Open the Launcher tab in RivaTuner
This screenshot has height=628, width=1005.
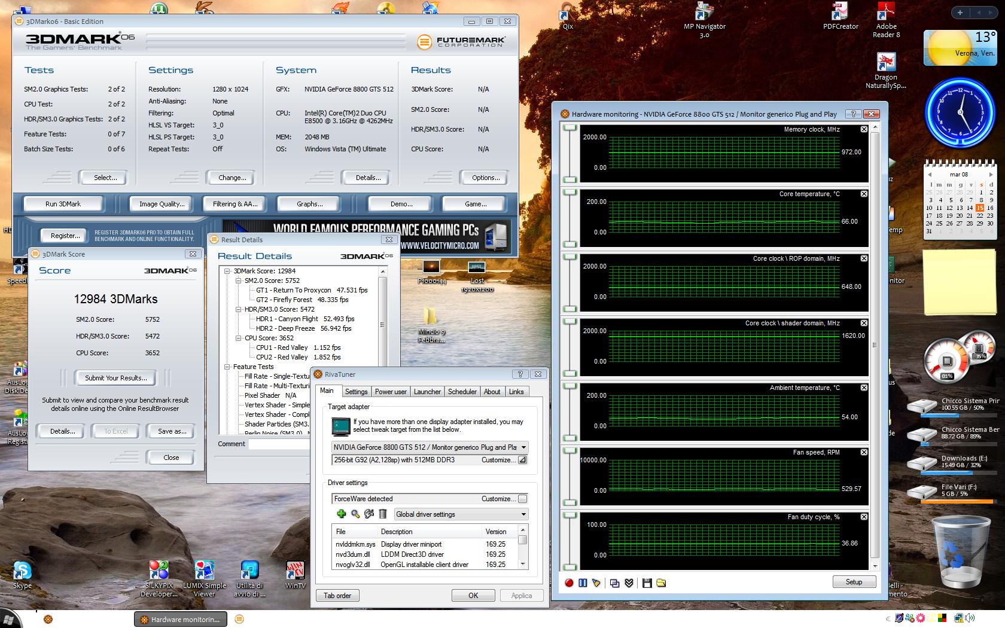coord(427,392)
